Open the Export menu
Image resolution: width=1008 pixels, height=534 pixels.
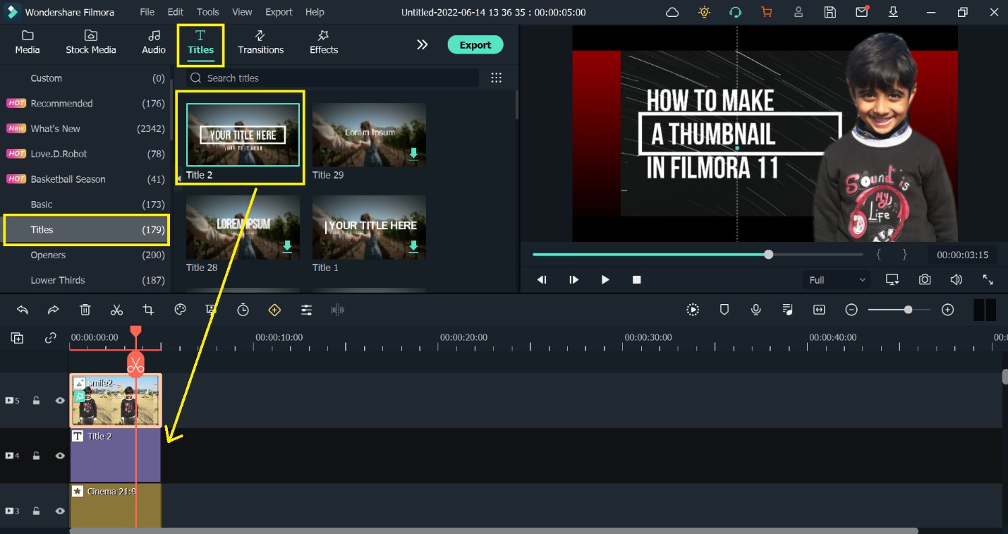(279, 12)
